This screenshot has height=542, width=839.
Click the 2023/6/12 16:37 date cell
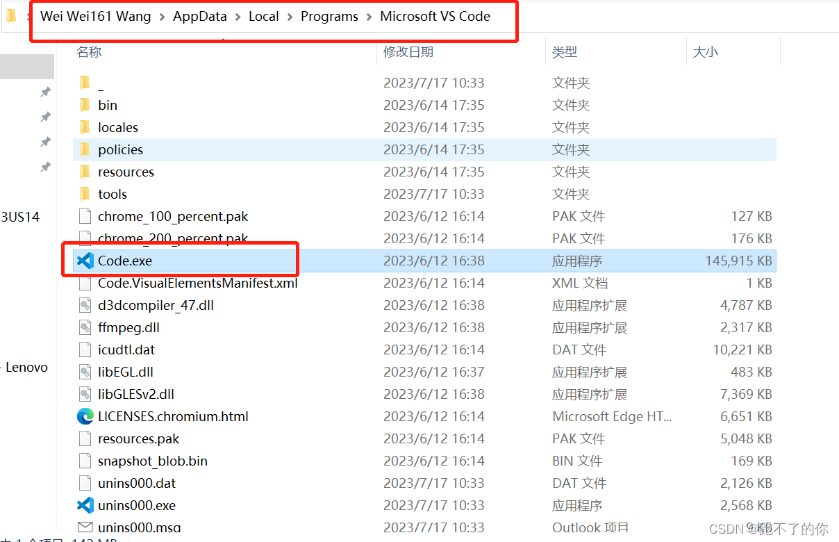(434, 372)
